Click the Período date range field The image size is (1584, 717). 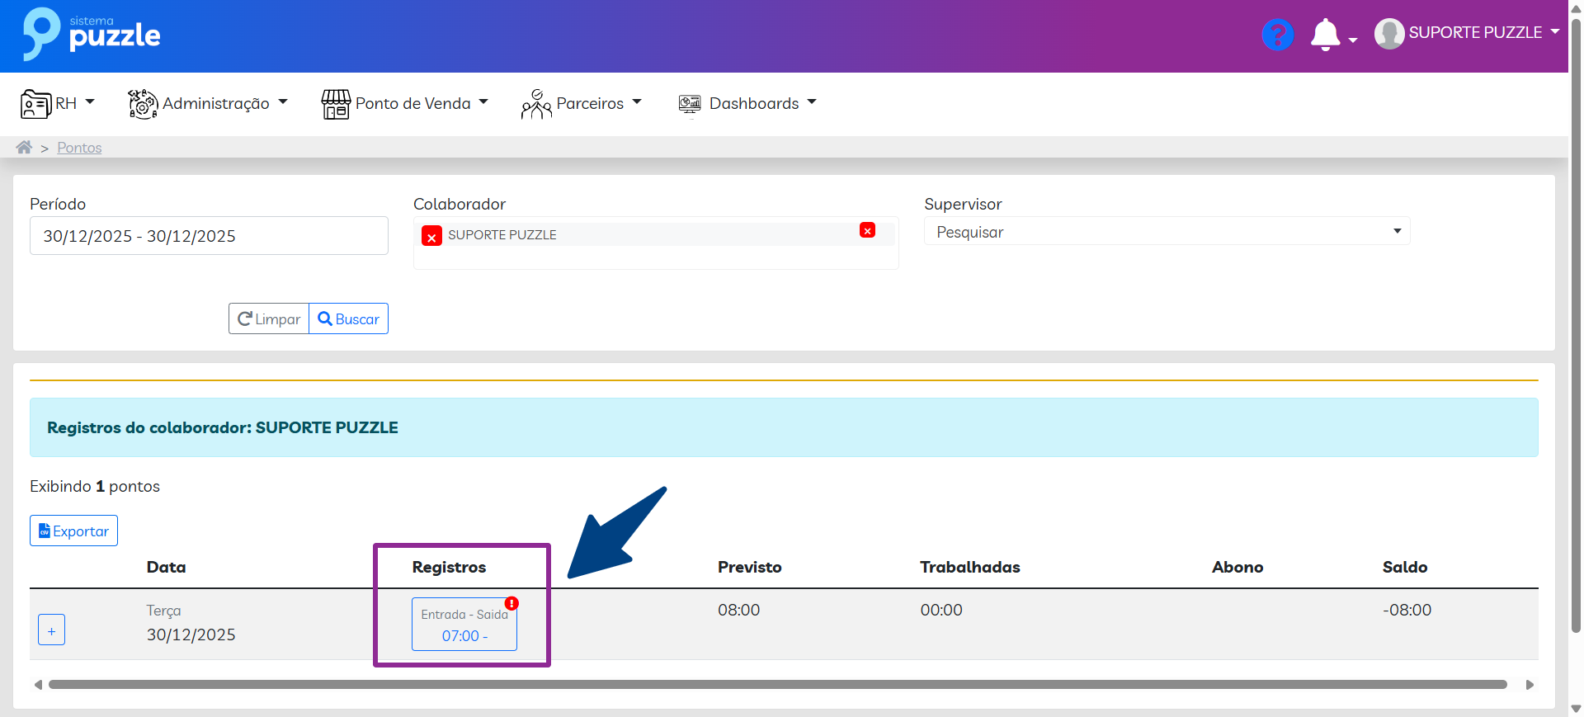pos(209,236)
